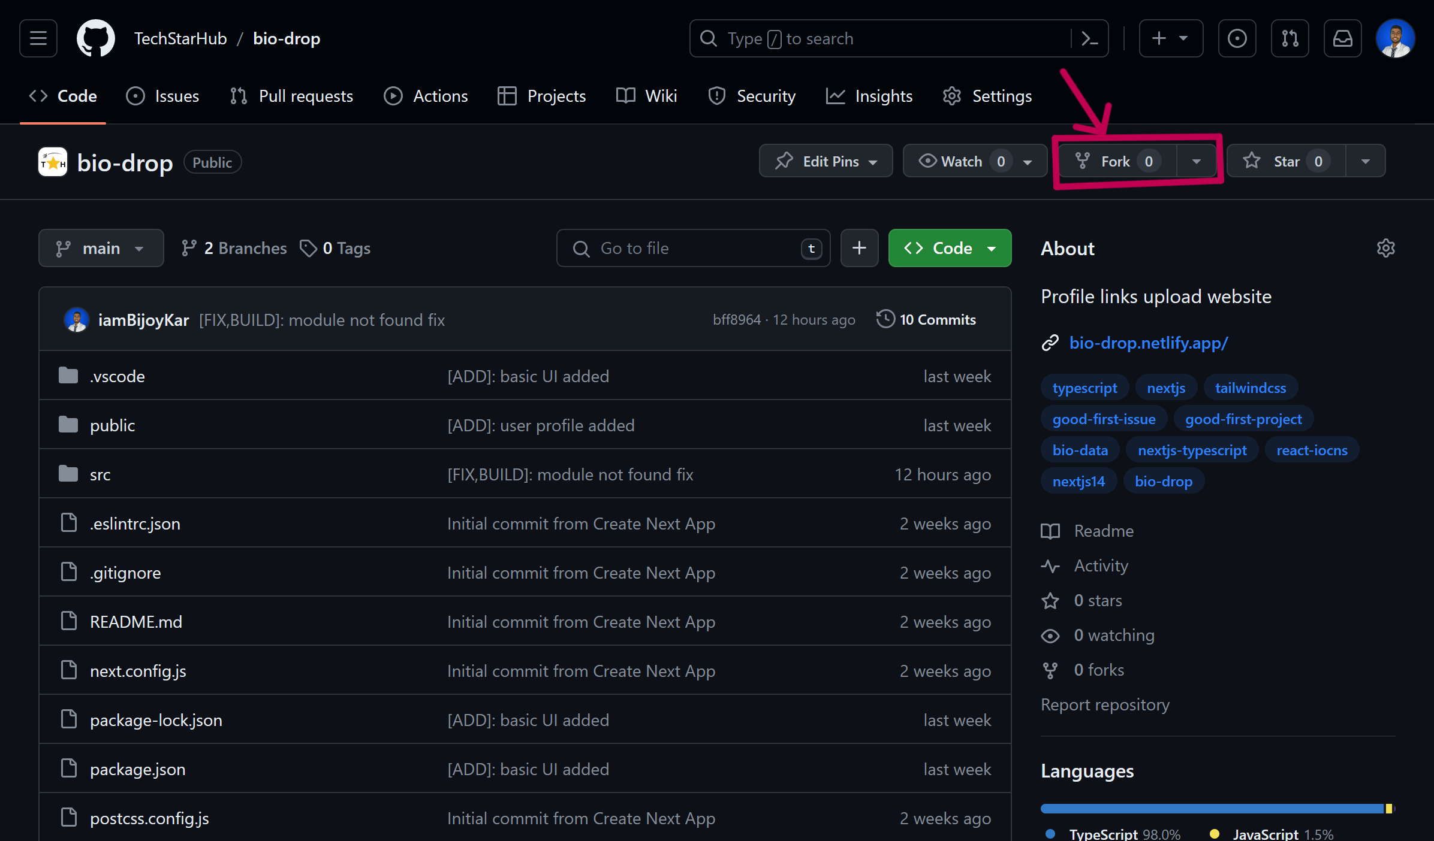Click the good-first-issue topic tag
1434x841 pixels.
pos(1104,419)
